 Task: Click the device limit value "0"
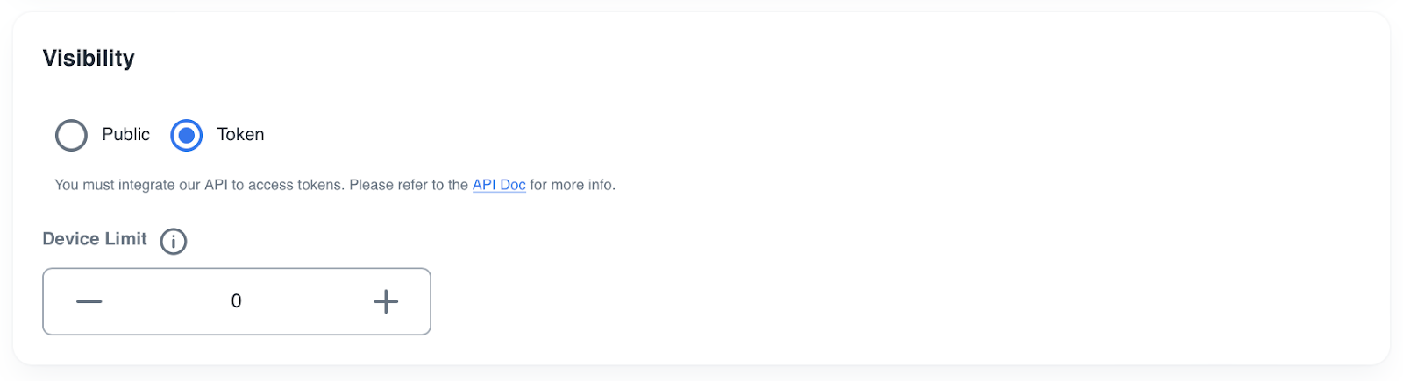(236, 301)
